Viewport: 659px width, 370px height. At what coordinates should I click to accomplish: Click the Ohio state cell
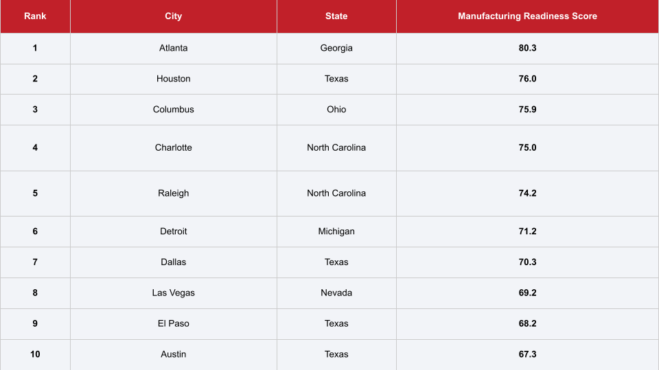click(336, 110)
